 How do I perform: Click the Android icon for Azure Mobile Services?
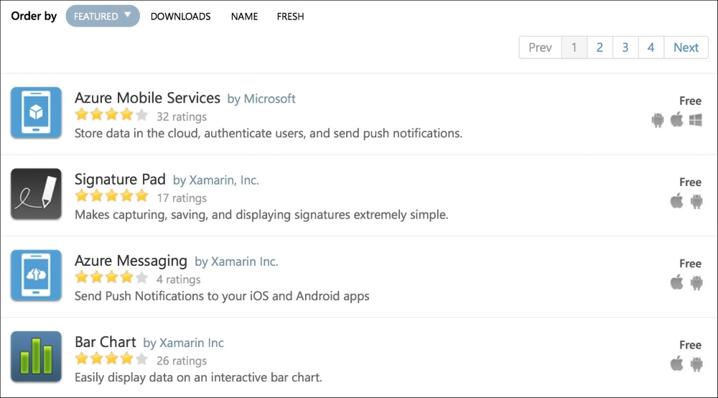point(658,120)
